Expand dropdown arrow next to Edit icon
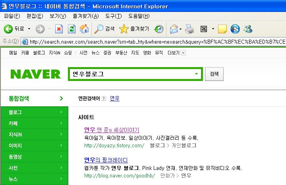 213,29
